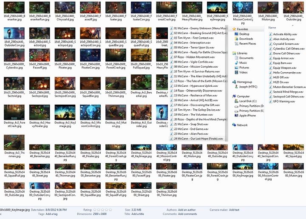Open the Documents library

tap(244, 58)
